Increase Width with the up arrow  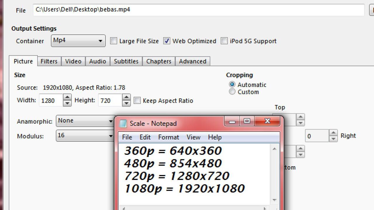(x=67, y=97)
